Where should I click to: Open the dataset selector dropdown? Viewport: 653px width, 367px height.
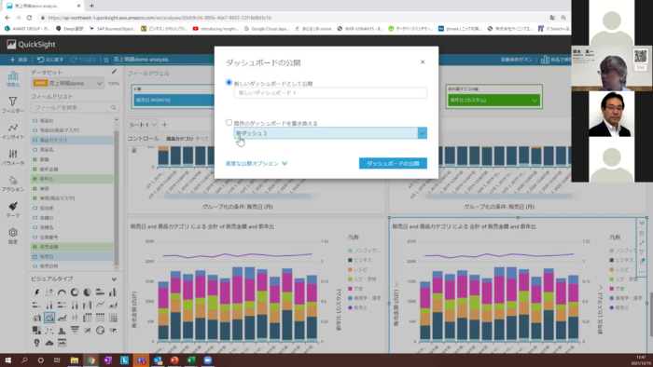click(x=68, y=83)
